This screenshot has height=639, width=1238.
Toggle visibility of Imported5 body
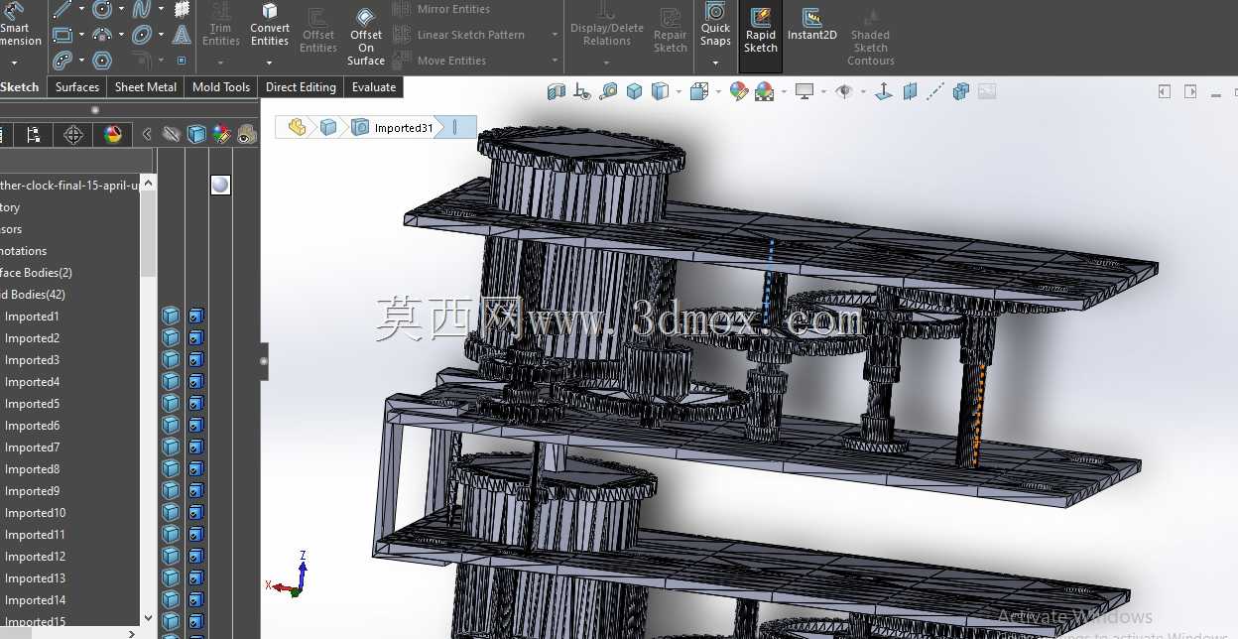point(171,404)
